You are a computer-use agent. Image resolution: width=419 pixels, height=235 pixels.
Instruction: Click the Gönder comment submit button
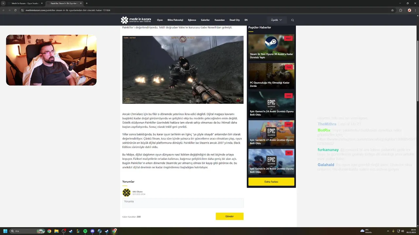pyautogui.click(x=229, y=216)
